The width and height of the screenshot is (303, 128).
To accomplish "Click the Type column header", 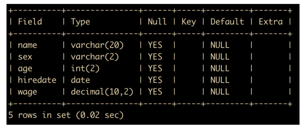I will pos(81,22).
